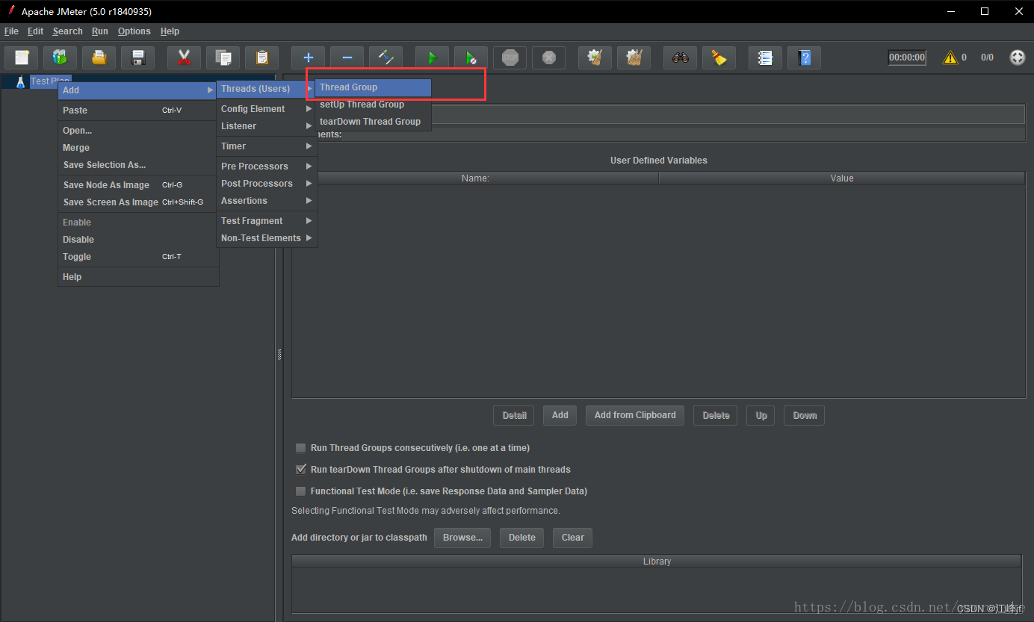Click Delete button beside Browse

point(521,538)
